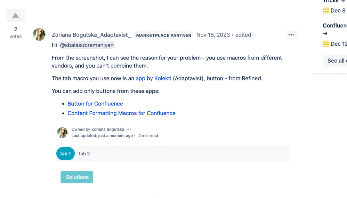Viewport: 347px width, 198px height.
Task: Follow the 'app by Kolekti' link
Action: 153,78
